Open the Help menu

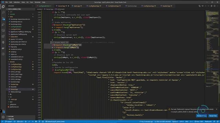(44, 2)
